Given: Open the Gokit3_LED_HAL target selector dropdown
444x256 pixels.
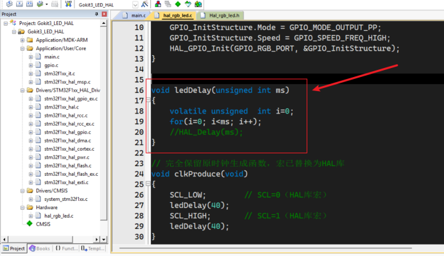Looking at the screenshot, I should [x=135, y=5].
